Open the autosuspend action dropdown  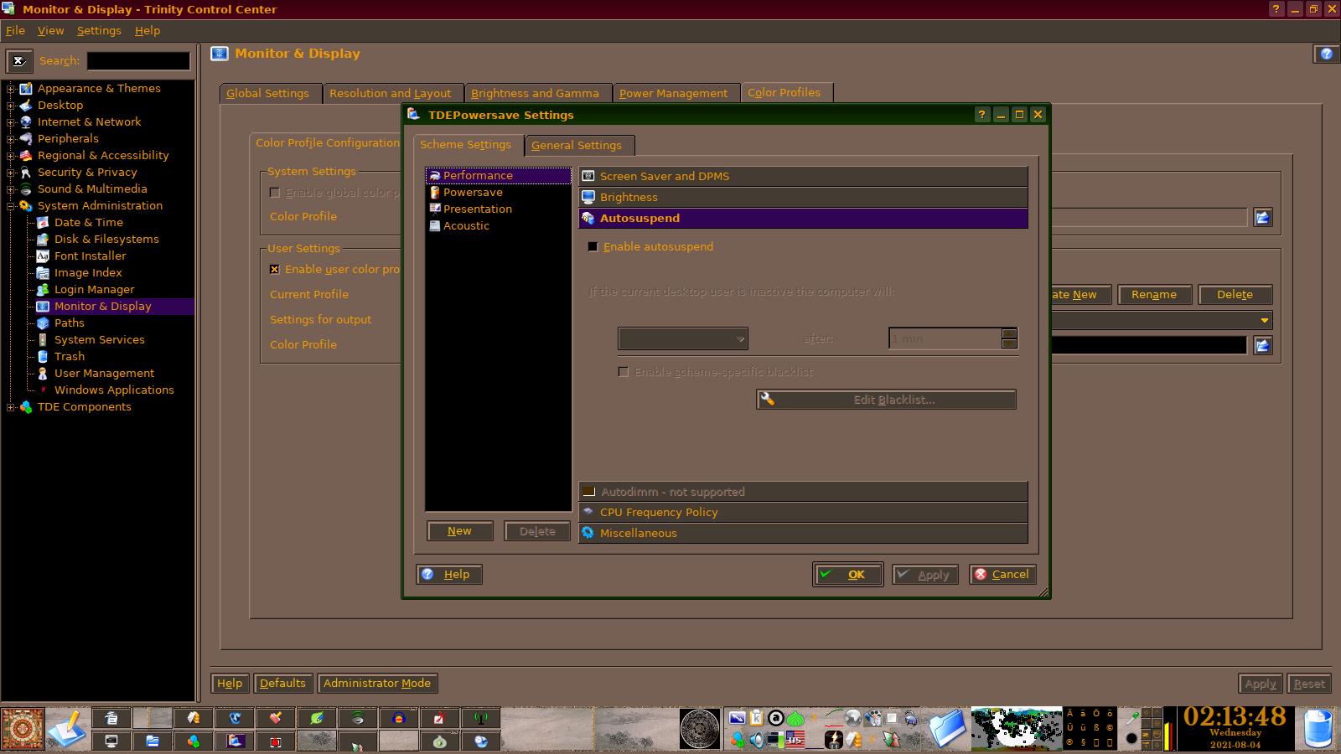(x=683, y=338)
